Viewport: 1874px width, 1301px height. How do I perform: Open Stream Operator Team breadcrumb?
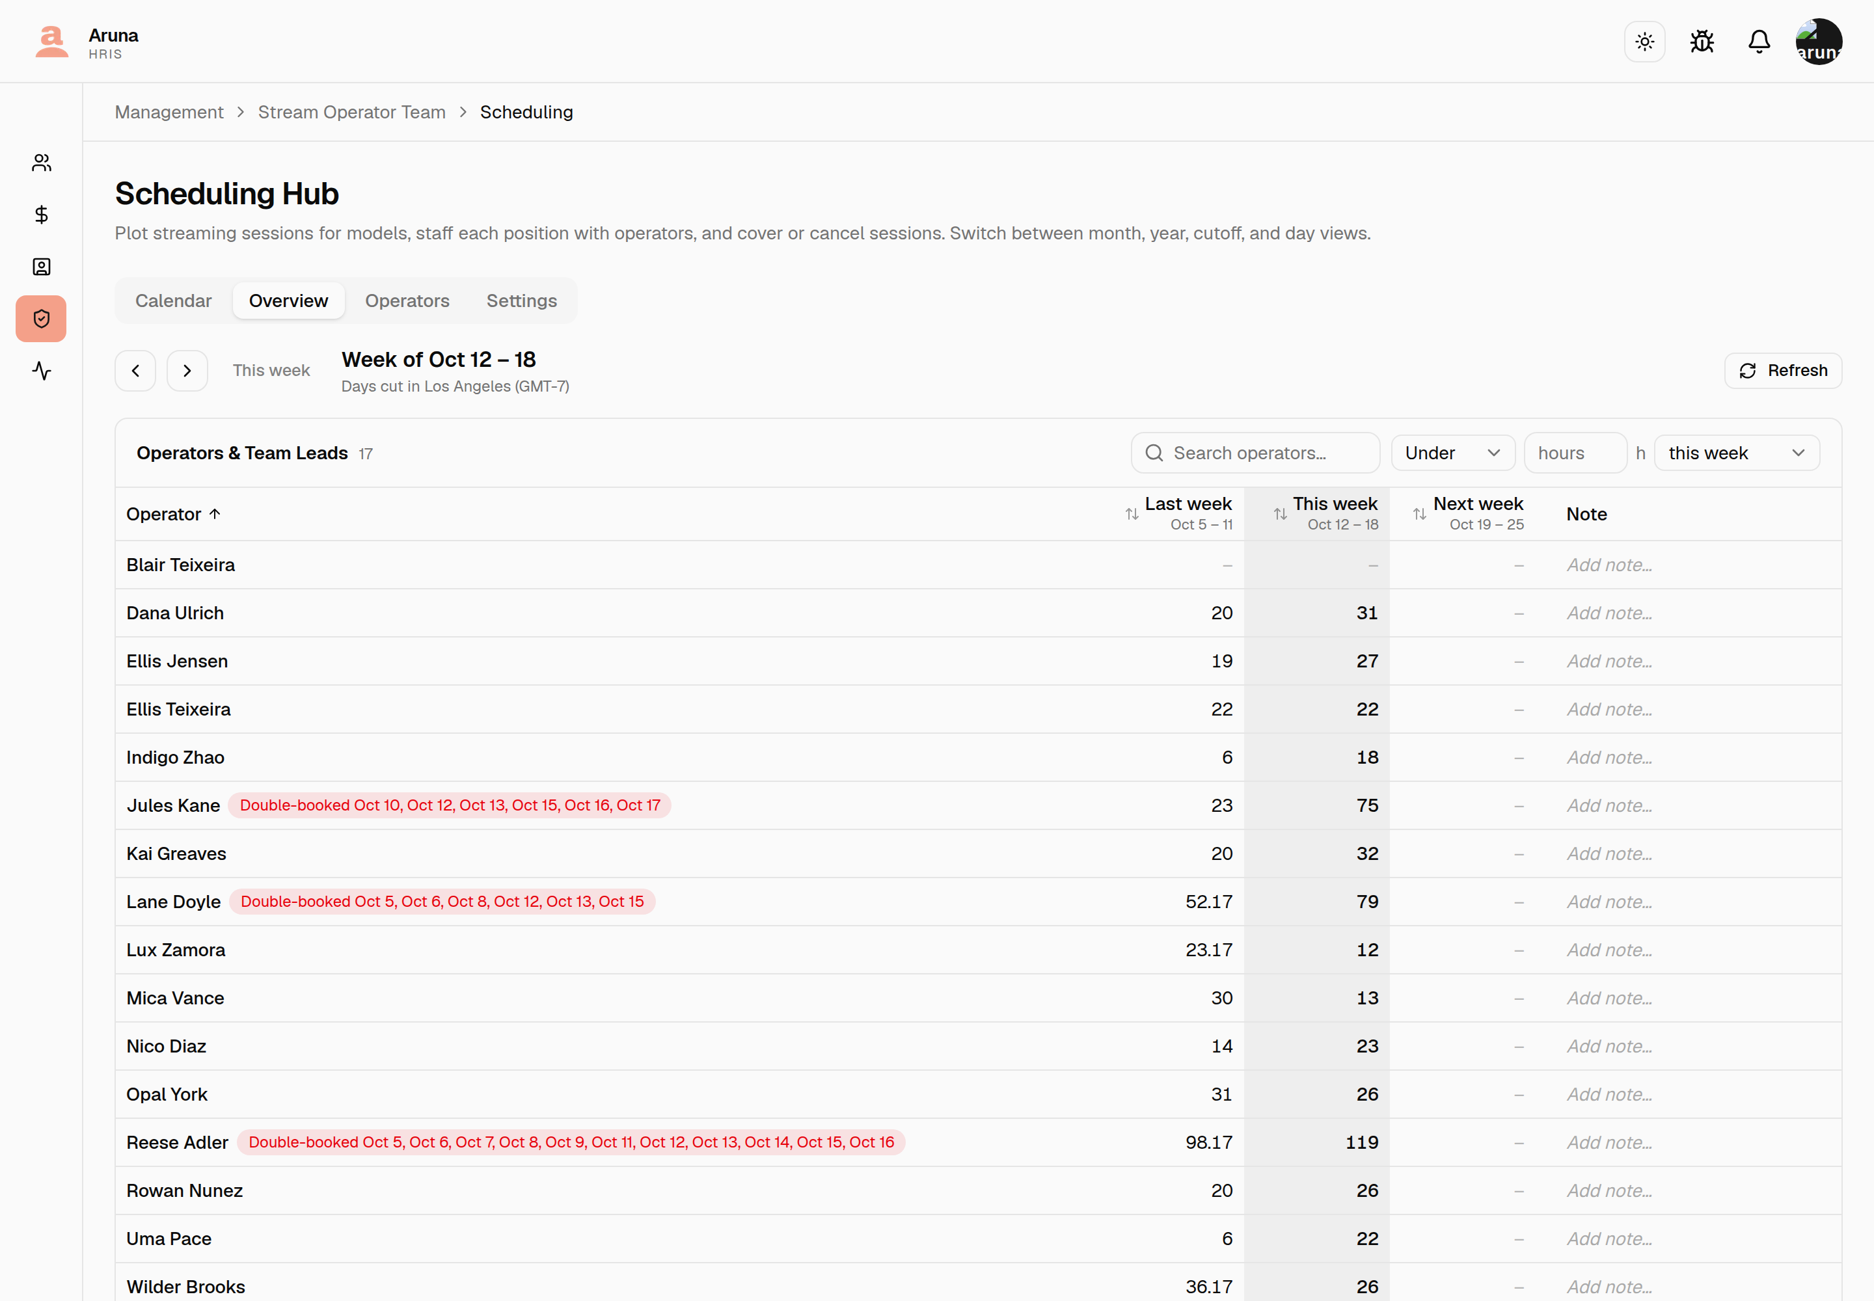pyautogui.click(x=351, y=113)
